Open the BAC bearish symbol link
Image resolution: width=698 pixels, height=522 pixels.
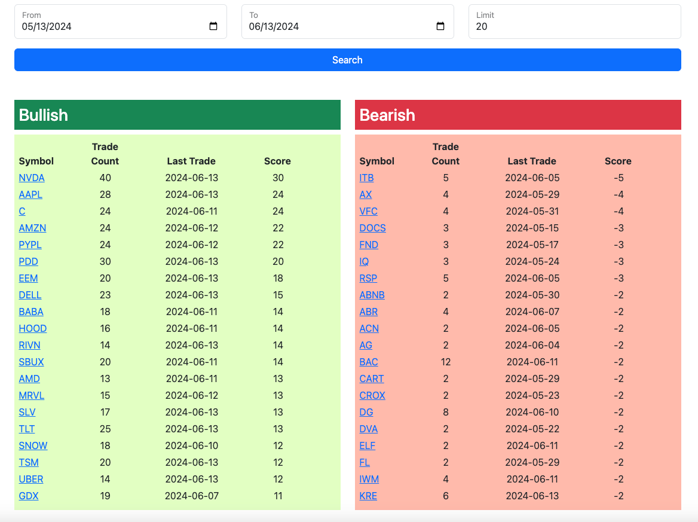[369, 362]
